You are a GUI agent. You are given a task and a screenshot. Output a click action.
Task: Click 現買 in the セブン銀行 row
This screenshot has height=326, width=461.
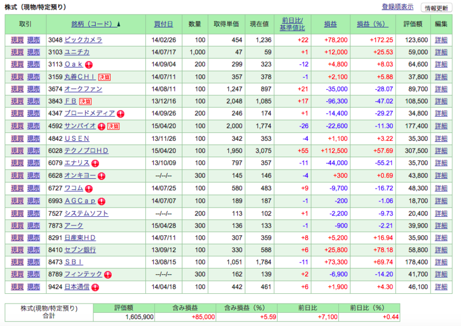17,250
